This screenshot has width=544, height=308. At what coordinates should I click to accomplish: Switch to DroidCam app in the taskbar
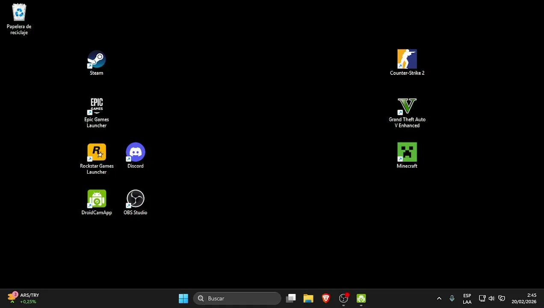pyautogui.click(x=361, y=299)
